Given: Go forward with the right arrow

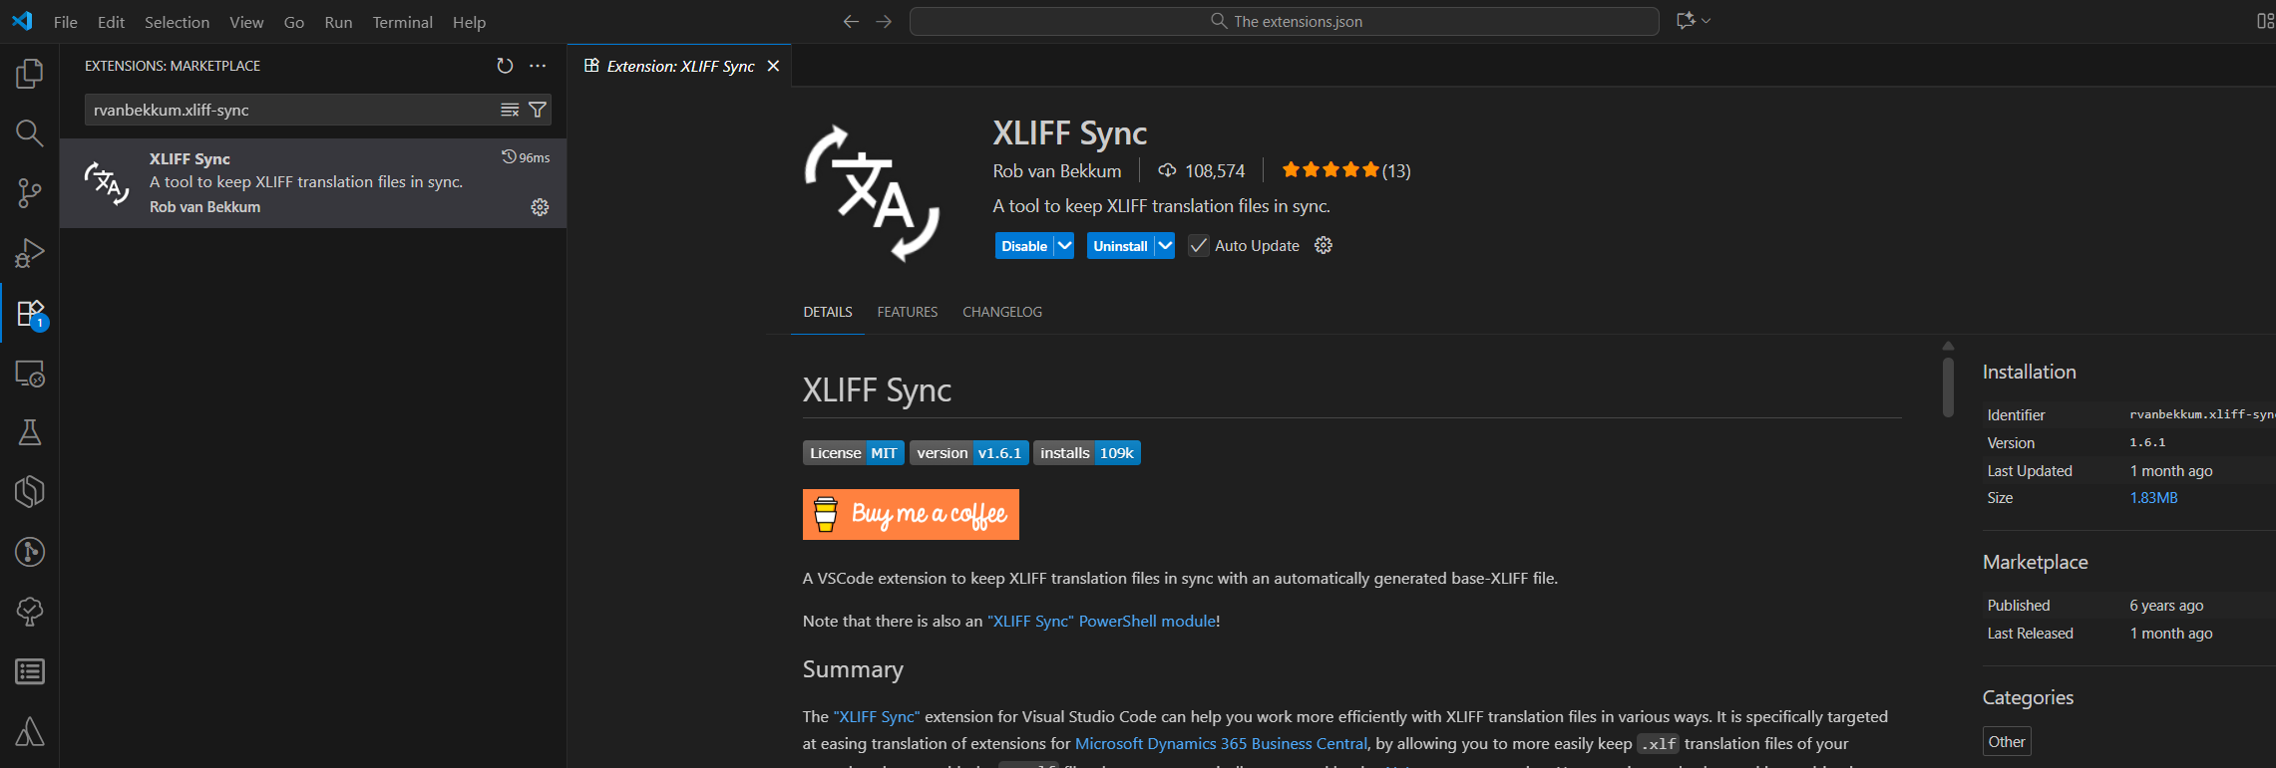Looking at the screenshot, I should 884,21.
